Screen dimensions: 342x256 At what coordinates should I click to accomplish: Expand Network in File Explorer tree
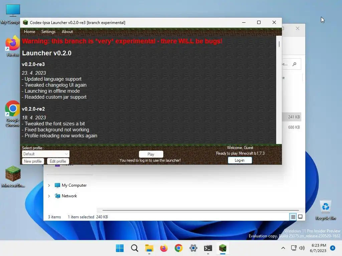tap(49, 196)
